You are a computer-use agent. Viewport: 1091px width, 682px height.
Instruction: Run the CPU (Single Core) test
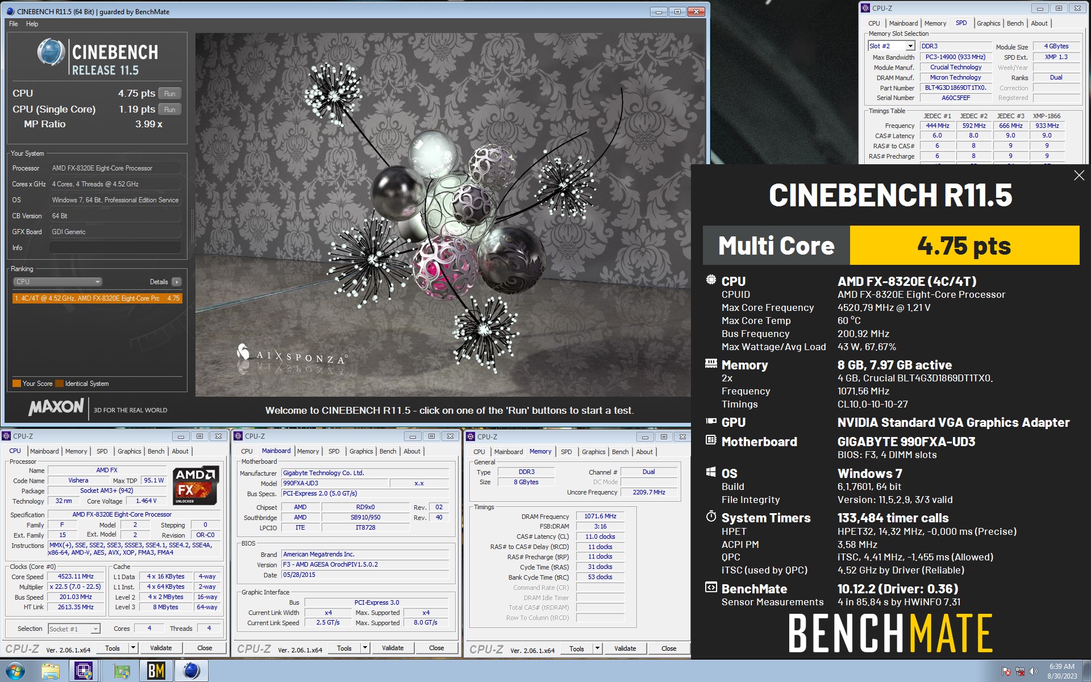click(169, 110)
